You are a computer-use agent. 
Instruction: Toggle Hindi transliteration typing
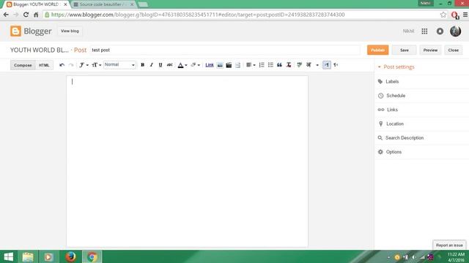(x=309, y=65)
